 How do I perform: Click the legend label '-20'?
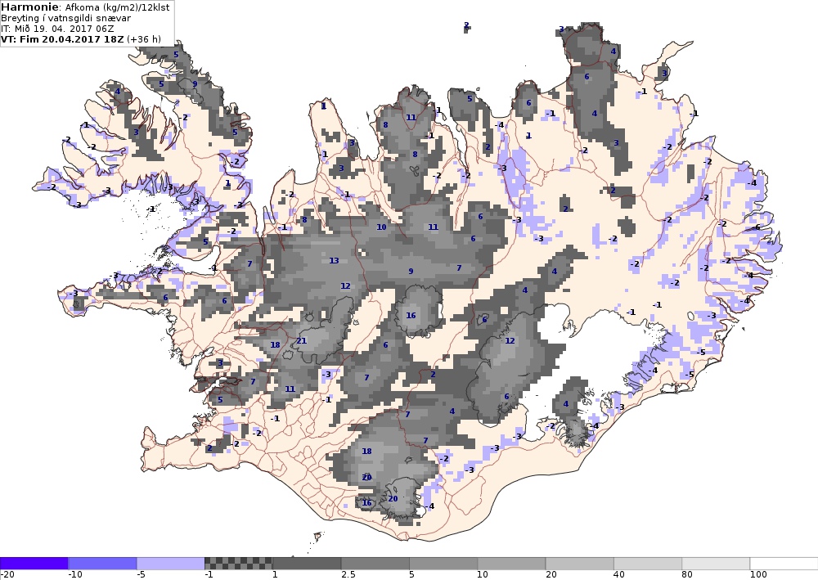click(x=7, y=575)
